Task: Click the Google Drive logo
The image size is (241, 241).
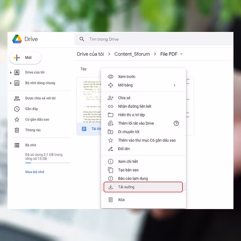Action: click(17, 39)
